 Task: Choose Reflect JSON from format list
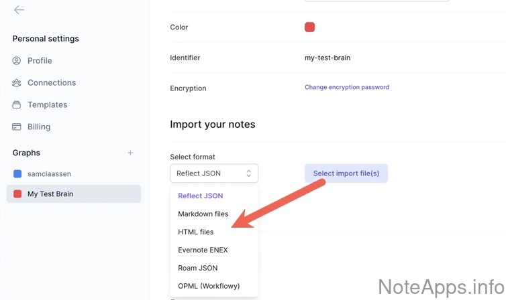[x=201, y=196]
